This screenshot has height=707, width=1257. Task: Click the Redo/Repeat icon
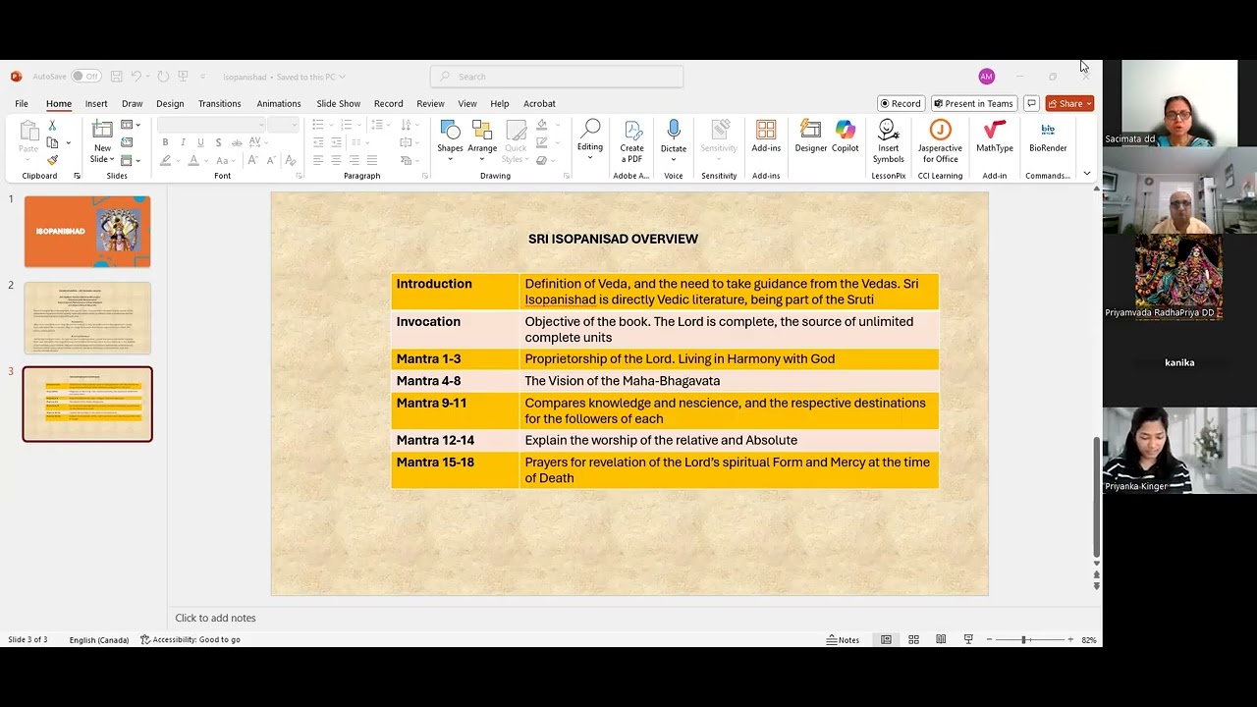coord(163,77)
